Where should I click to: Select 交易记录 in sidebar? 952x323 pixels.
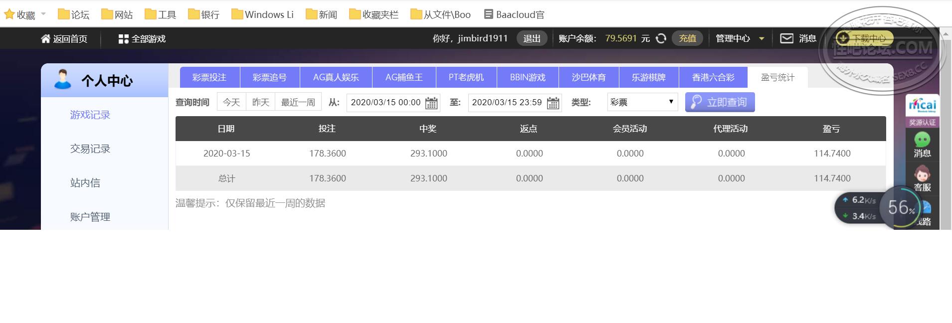(90, 149)
